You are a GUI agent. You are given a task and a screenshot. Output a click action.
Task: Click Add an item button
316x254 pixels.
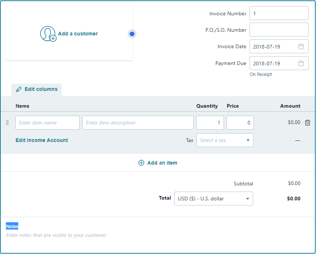click(158, 163)
